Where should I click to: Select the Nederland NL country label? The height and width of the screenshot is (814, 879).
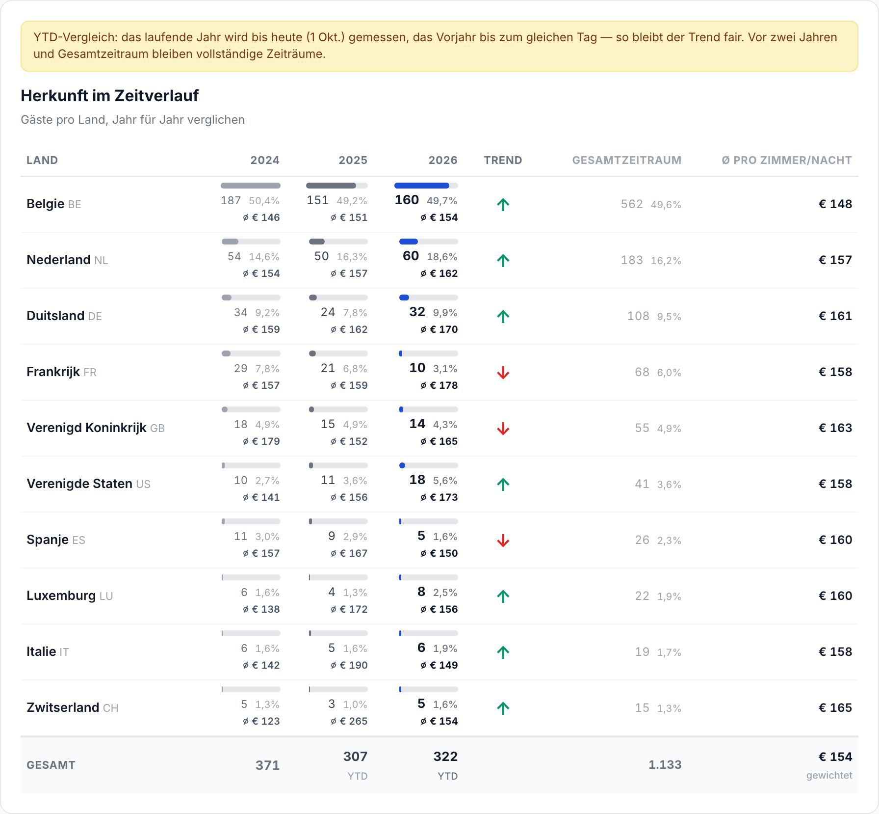[x=67, y=260]
